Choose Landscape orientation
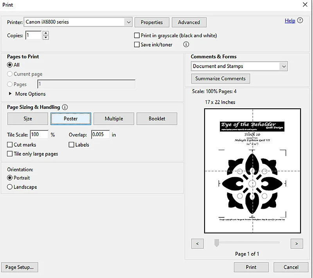Image resolution: width=313 pixels, height=278 pixels. click(9, 187)
